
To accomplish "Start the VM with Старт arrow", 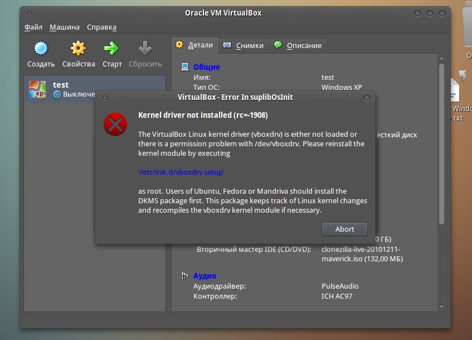I will [111, 48].
